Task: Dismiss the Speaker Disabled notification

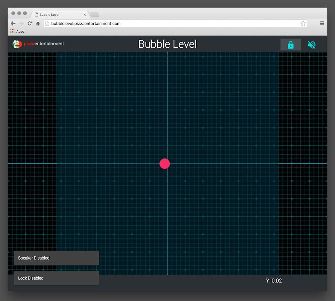Action: coord(56,258)
